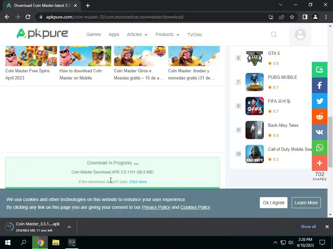The height and width of the screenshot is (249, 333).
Task: Open How to download Coin Master article
Action: (x=85, y=64)
